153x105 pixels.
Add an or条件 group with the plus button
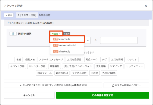[x=53, y=85]
